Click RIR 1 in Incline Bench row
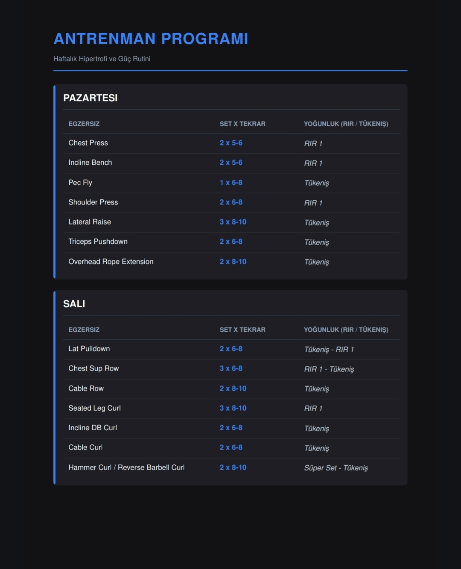Viewport: 461px width, 569px height. coord(313,163)
